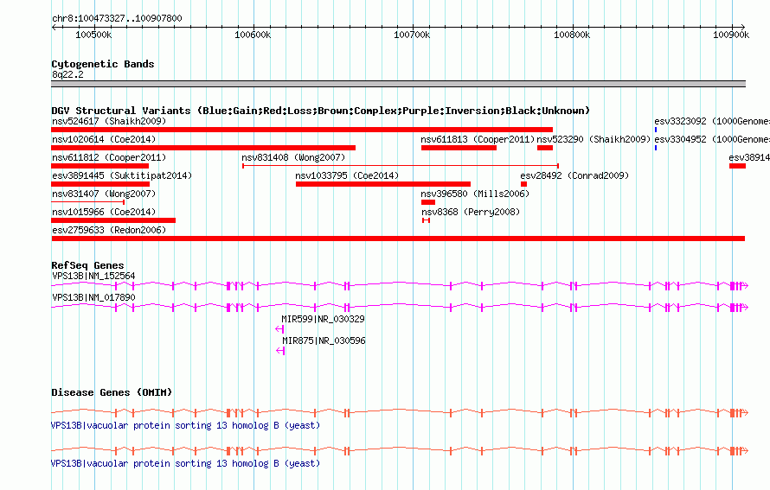Click the esv38914 red bar at right edge
The image size is (770, 490).
738,166
